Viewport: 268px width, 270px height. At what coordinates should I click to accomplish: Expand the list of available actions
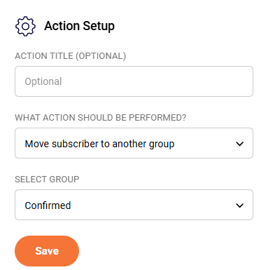click(x=134, y=143)
